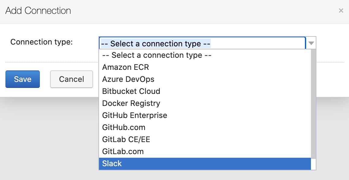
Task: Choose Docker Registry from dropdown list
Action: pyautogui.click(x=205, y=103)
